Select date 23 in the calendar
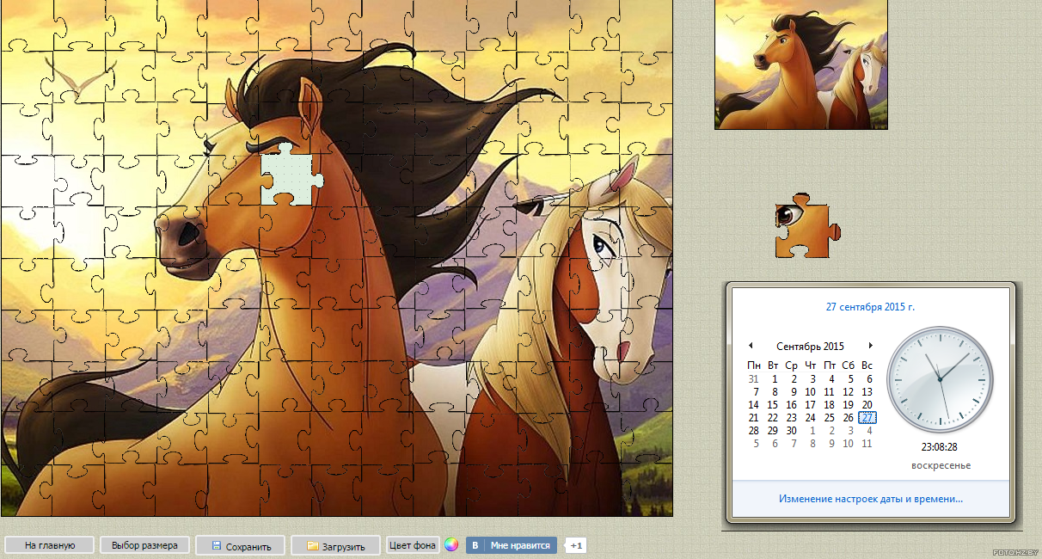Viewport: 1042px width, 559px height. pos(792,418)
